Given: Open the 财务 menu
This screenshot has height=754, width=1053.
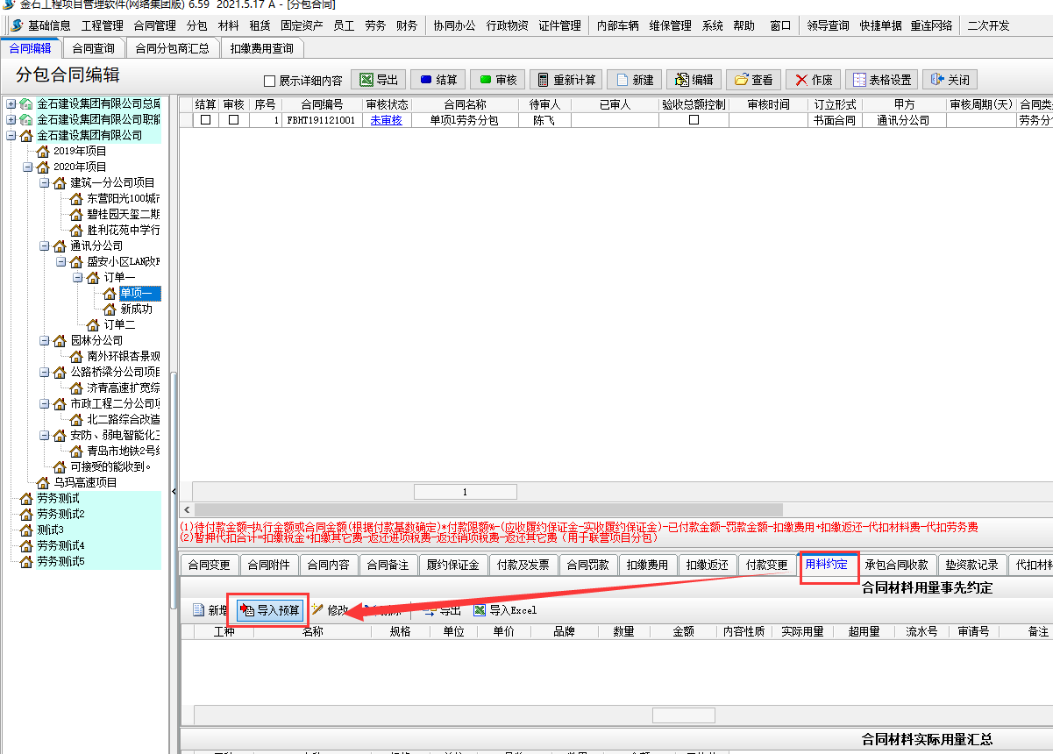Looking at the screenshot, I should pyautogui.click(x=407, y=25).
